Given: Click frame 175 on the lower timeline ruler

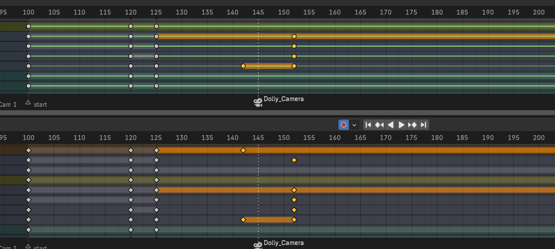Looking at the screenshot, I should click(x=412, y=138).
